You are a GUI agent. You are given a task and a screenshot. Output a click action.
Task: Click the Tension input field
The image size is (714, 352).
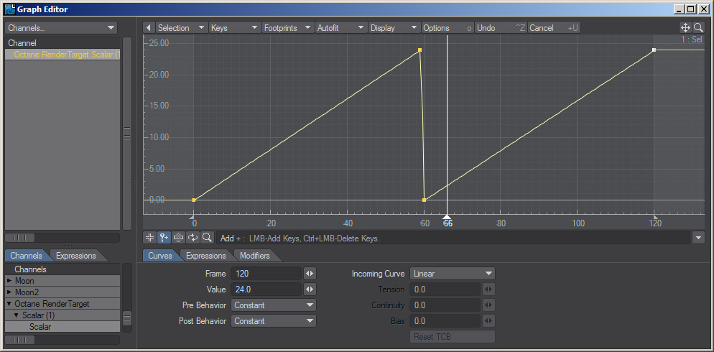point(445,290)
